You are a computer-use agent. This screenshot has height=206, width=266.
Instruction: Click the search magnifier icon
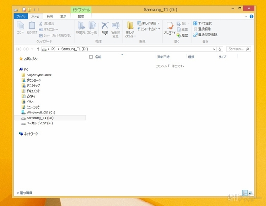pos(247,49)
